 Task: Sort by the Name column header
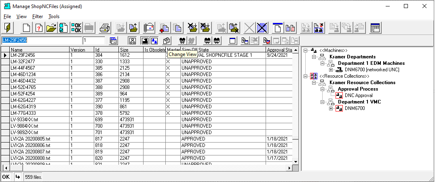(39, 50)
